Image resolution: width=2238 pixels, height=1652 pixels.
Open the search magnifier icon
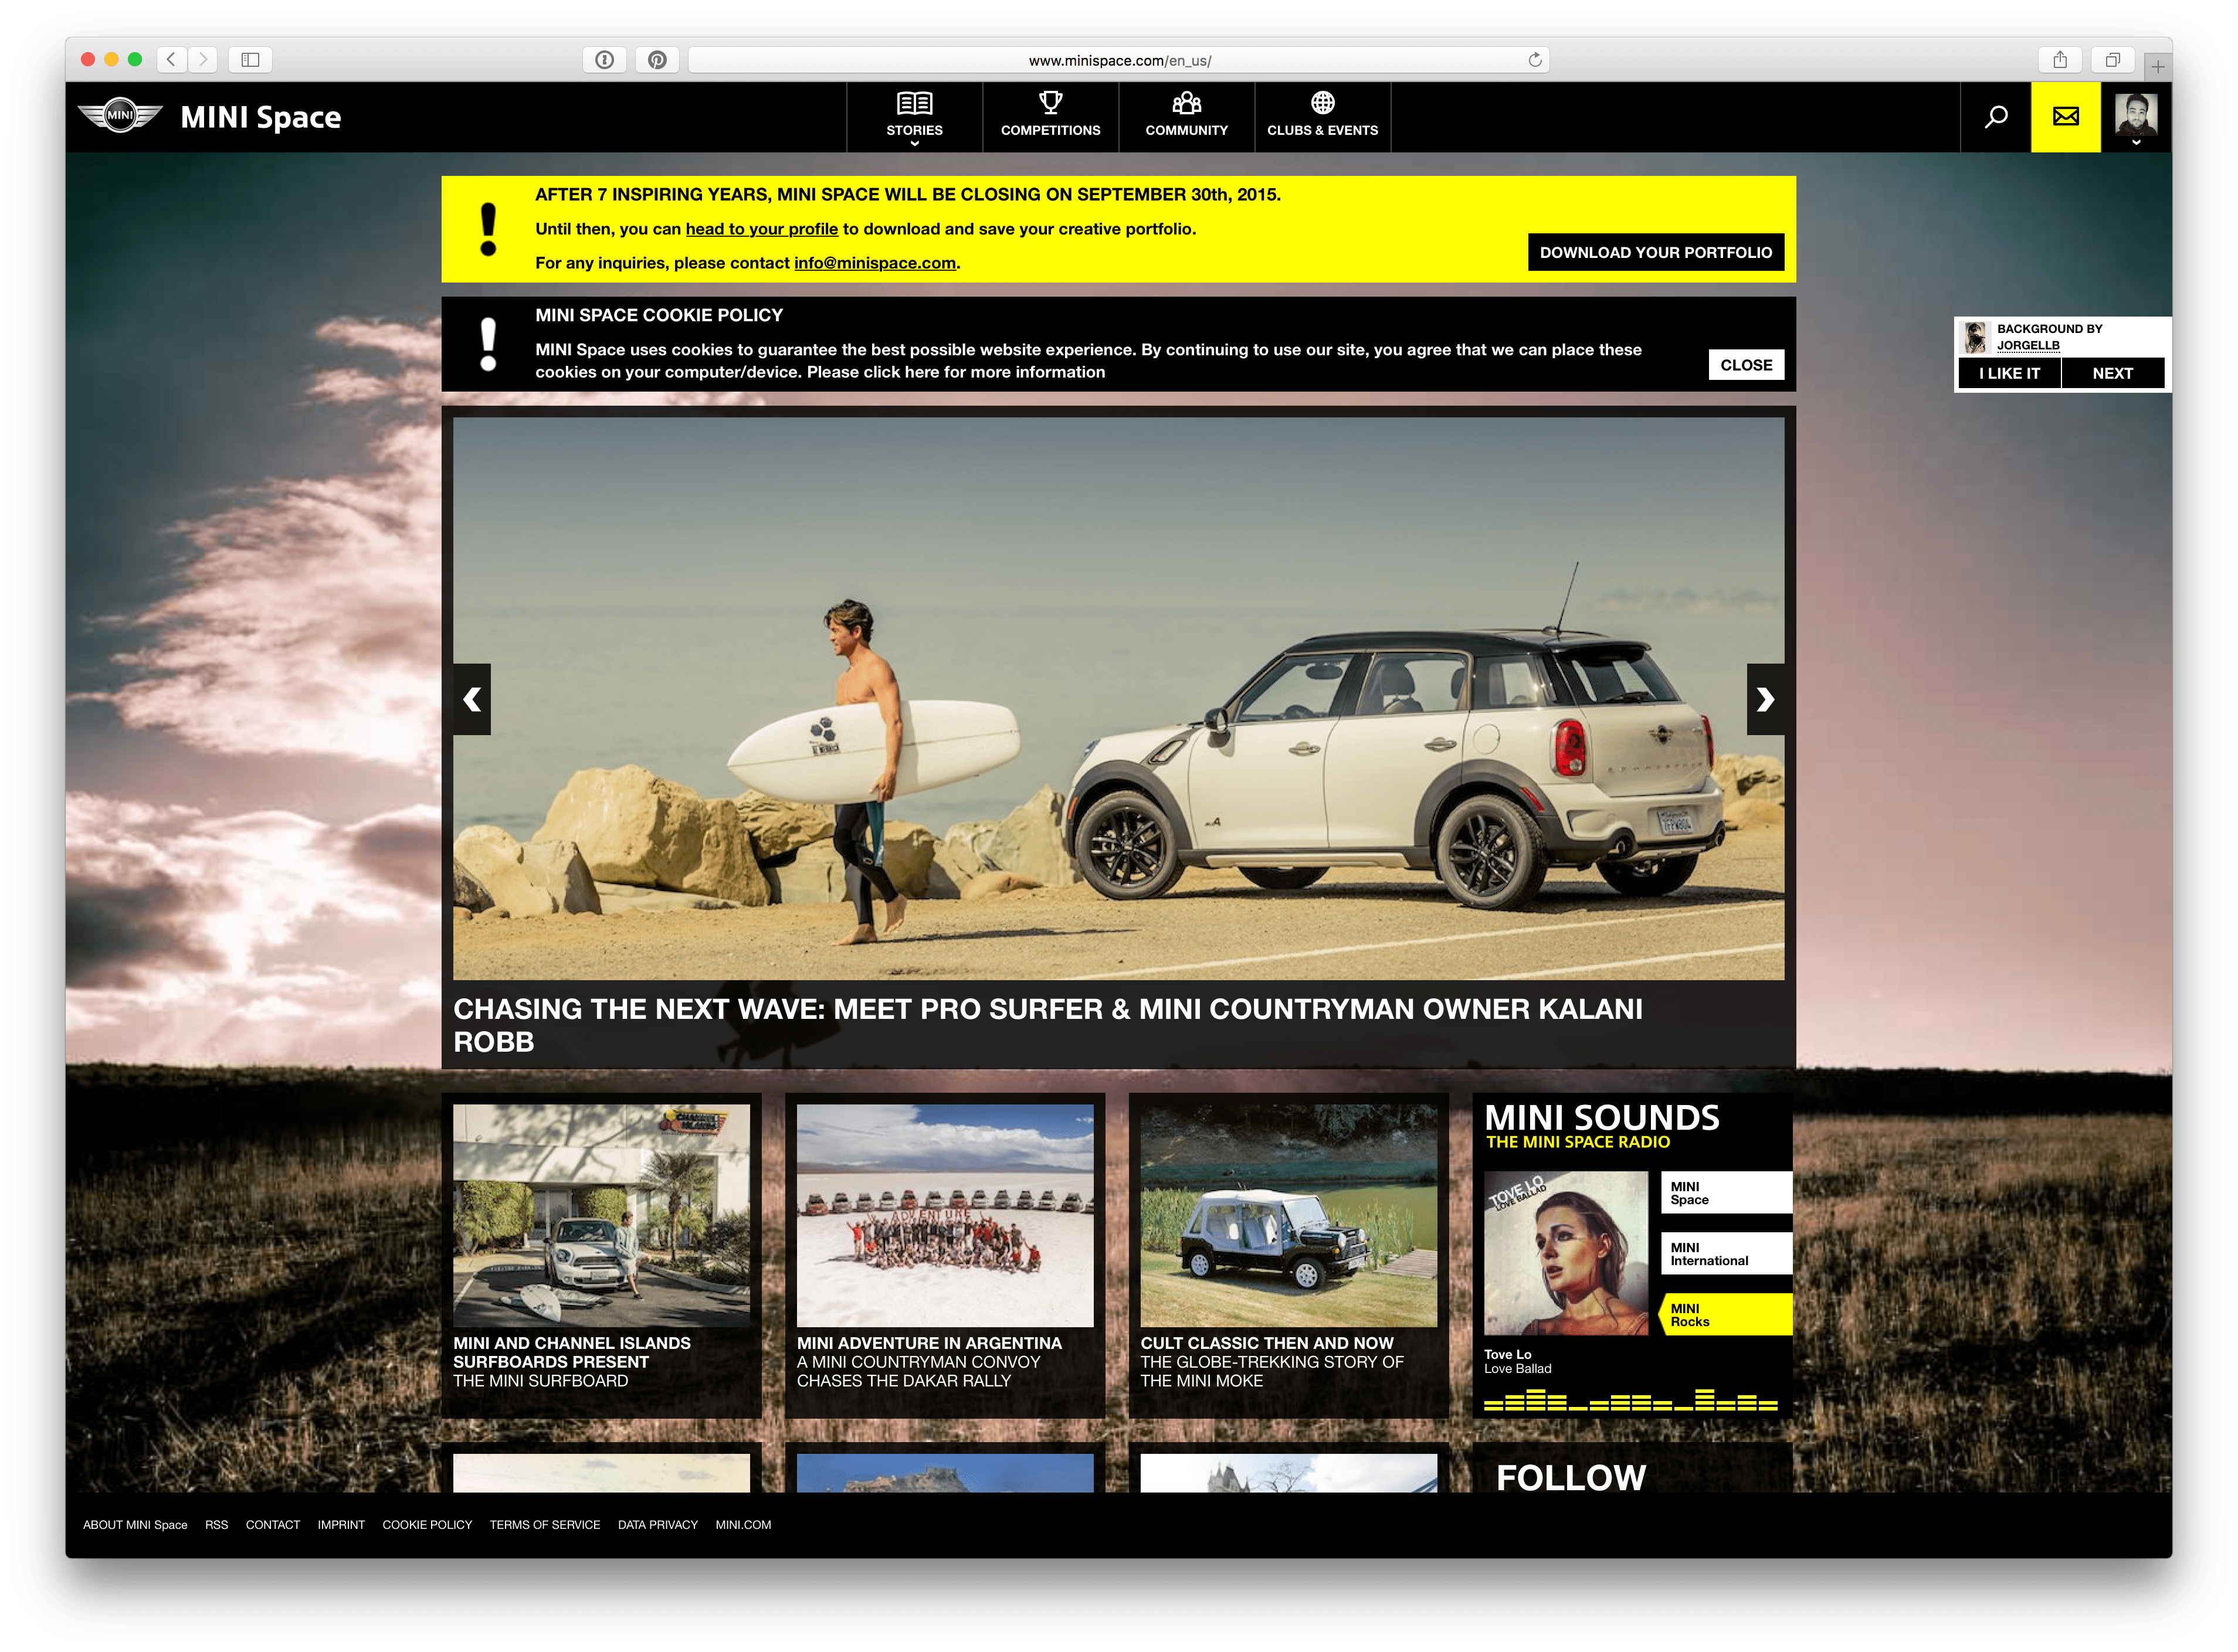tap(1996, 117)
